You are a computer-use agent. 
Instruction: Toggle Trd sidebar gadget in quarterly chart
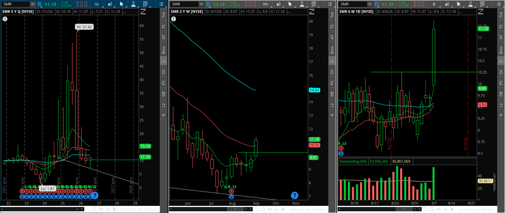click(x=163, y=15)
